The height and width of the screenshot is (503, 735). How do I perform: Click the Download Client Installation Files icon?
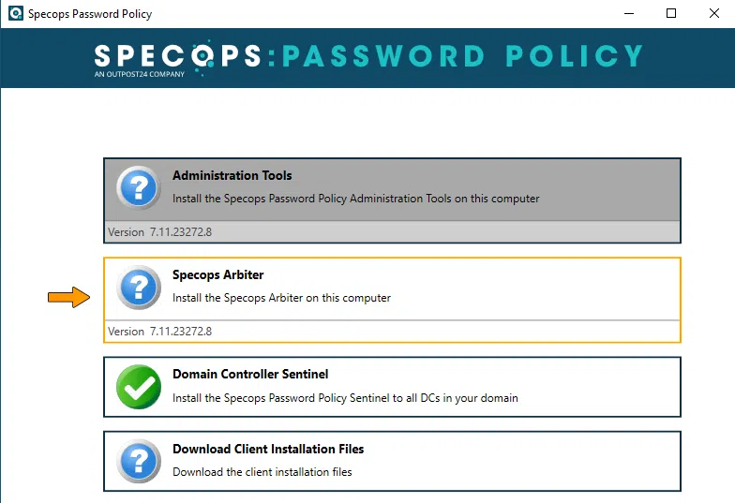(139, 460)
